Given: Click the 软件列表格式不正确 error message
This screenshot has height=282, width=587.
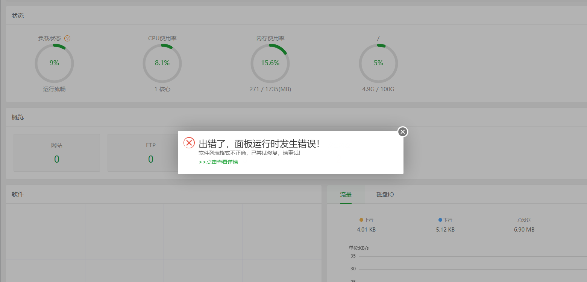Looking at the screenshot, I should tap(249, 153).
